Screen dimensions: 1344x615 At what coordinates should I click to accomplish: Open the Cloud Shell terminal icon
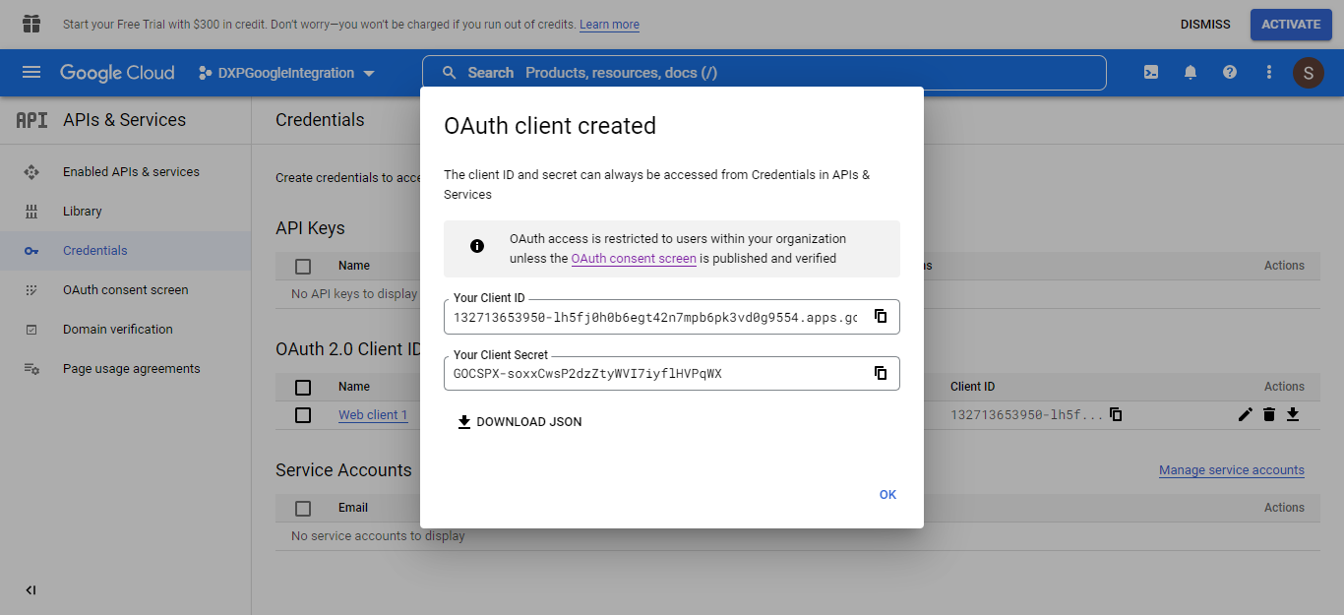(1150, 73)
